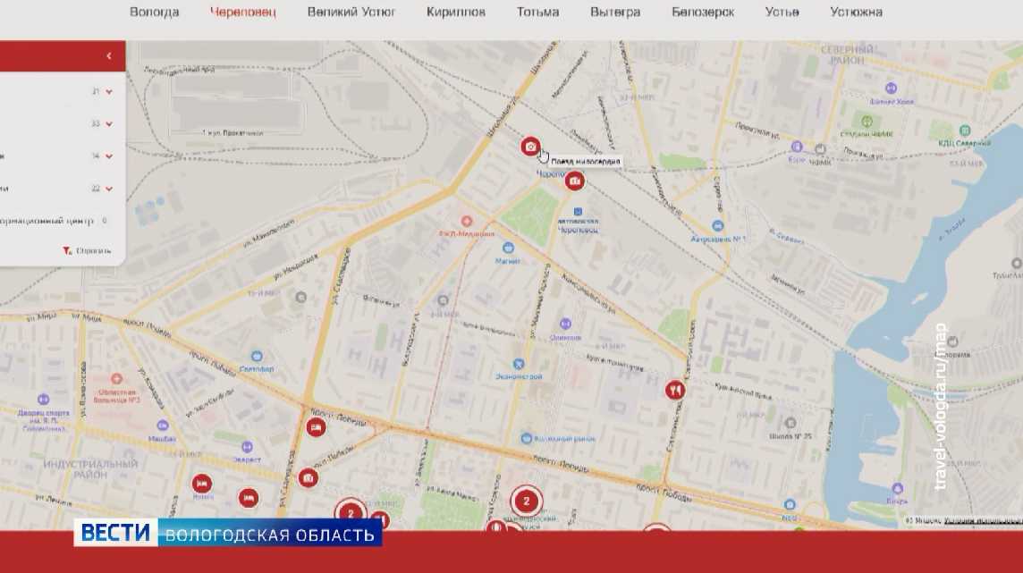Click the Светофор shop icon
The height and width of the screenshot is (573, 1023).
click(x=257, y=357)
